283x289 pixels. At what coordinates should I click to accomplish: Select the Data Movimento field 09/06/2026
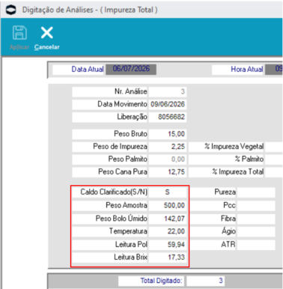coord(168,104)
